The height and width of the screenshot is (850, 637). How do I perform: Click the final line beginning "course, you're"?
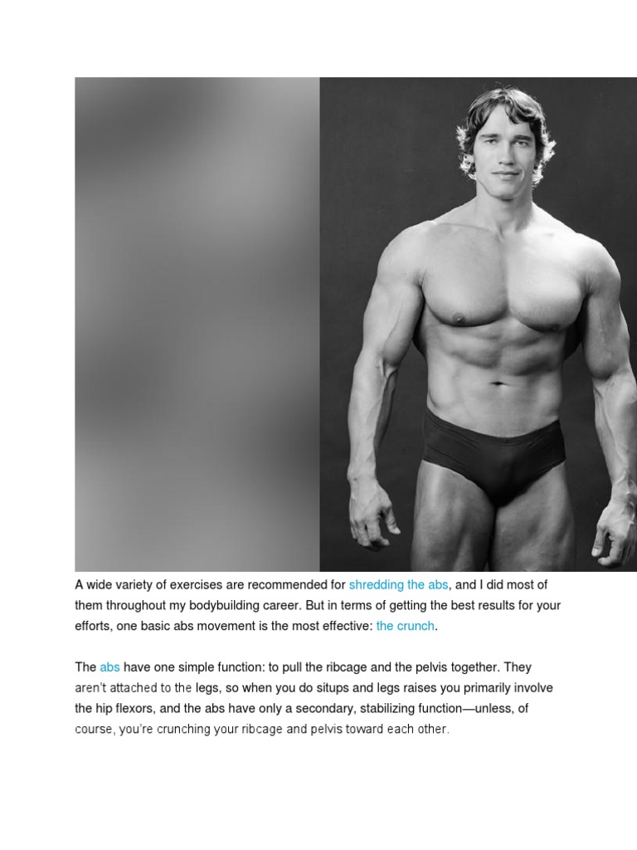[x=262, y=729]
